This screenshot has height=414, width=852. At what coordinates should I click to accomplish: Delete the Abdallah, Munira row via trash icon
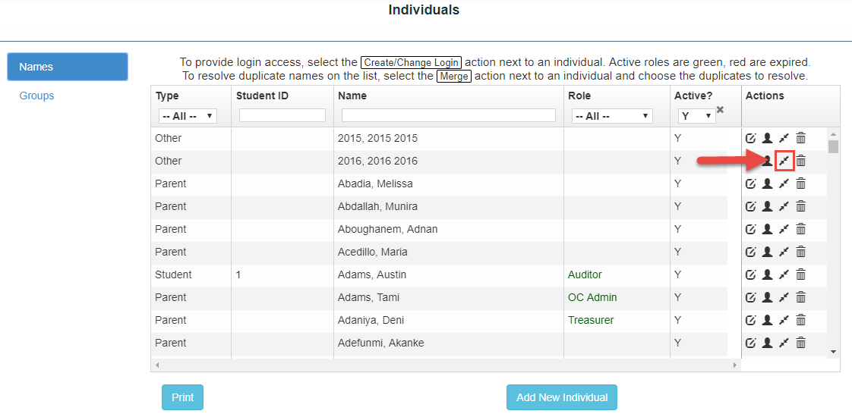pyautogui.click(x=800, y=206)
